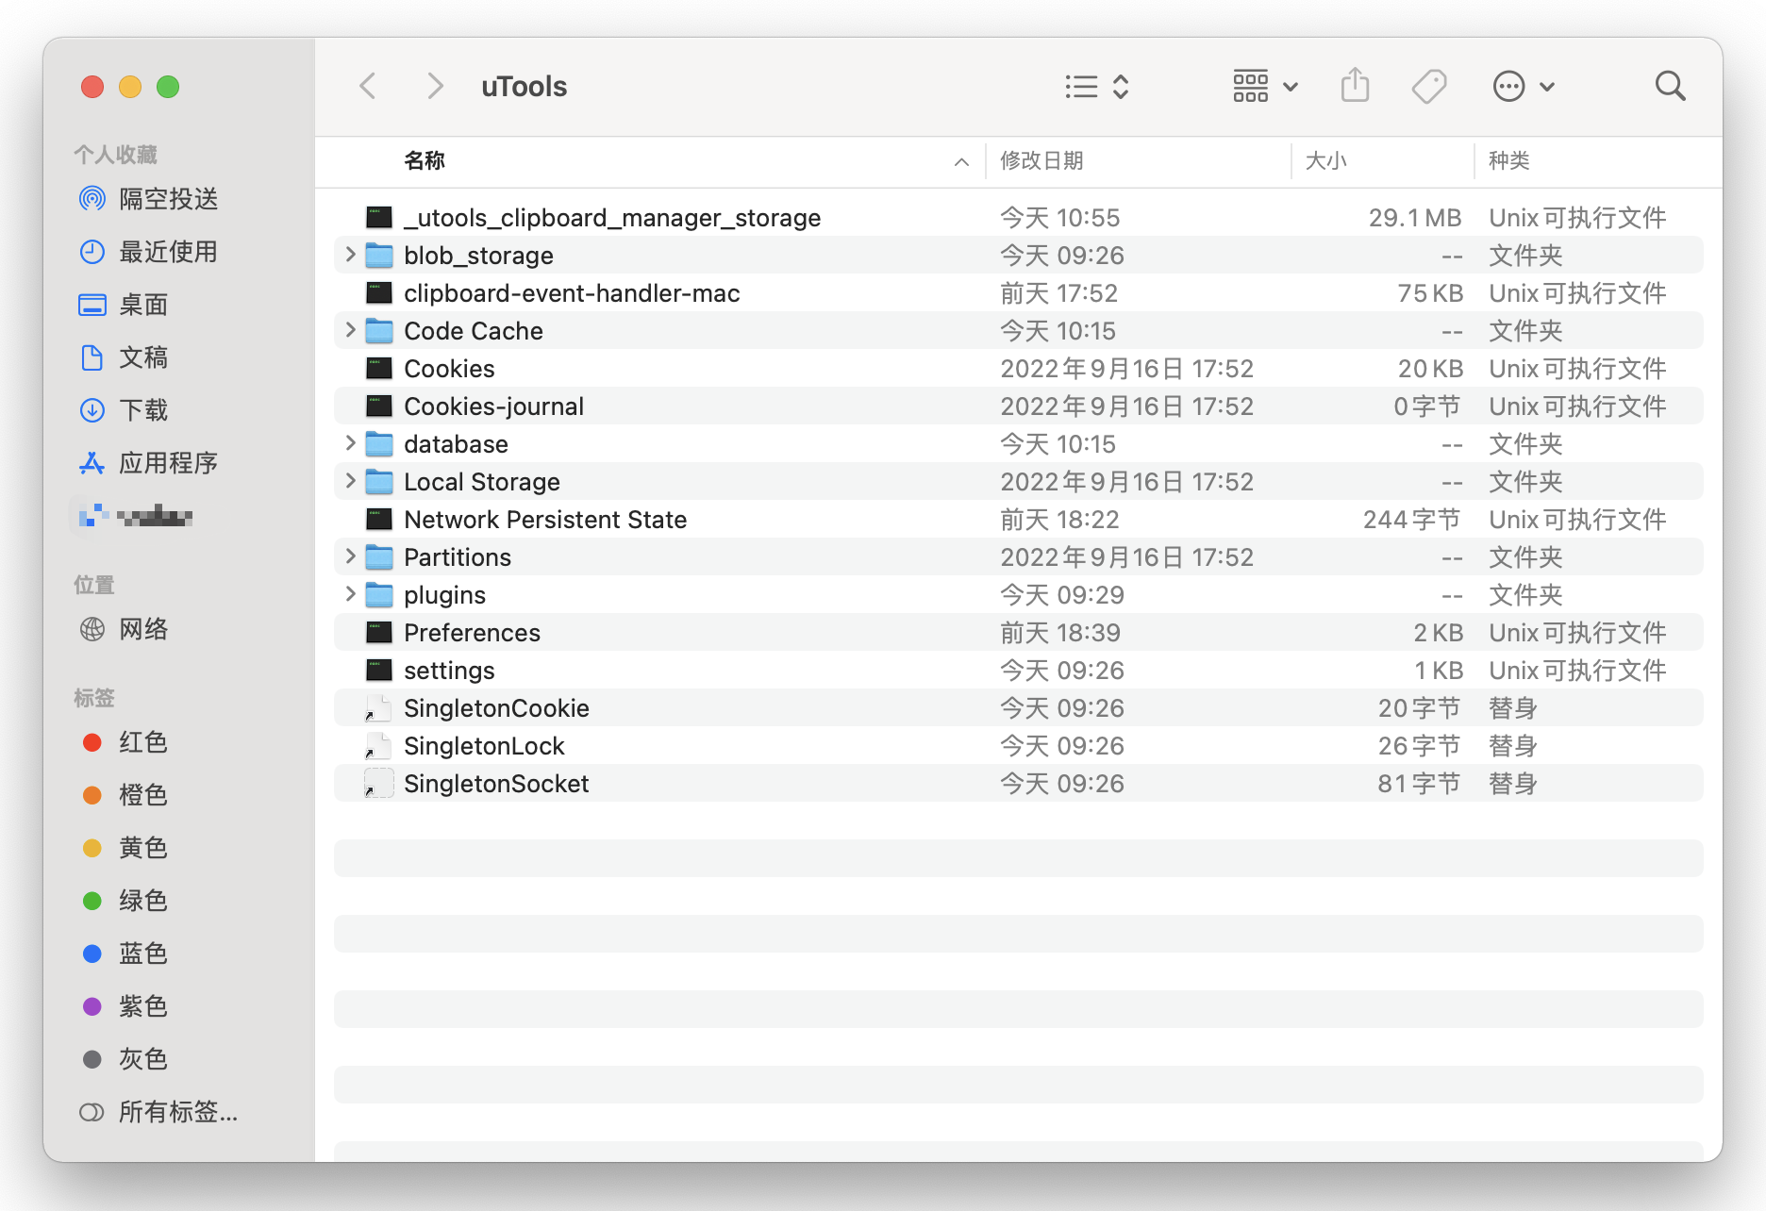Open the list view switcher

tap(1096, 87)
